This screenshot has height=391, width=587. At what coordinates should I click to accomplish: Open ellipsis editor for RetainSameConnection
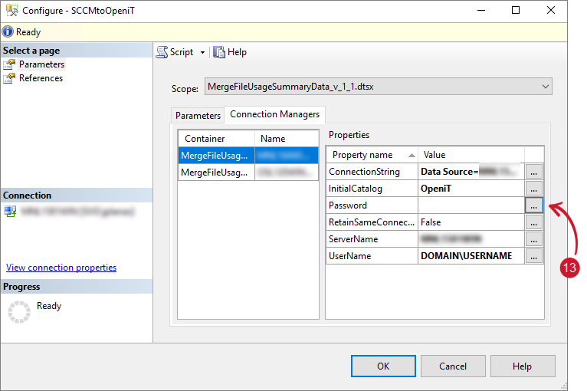pos(533,222)
